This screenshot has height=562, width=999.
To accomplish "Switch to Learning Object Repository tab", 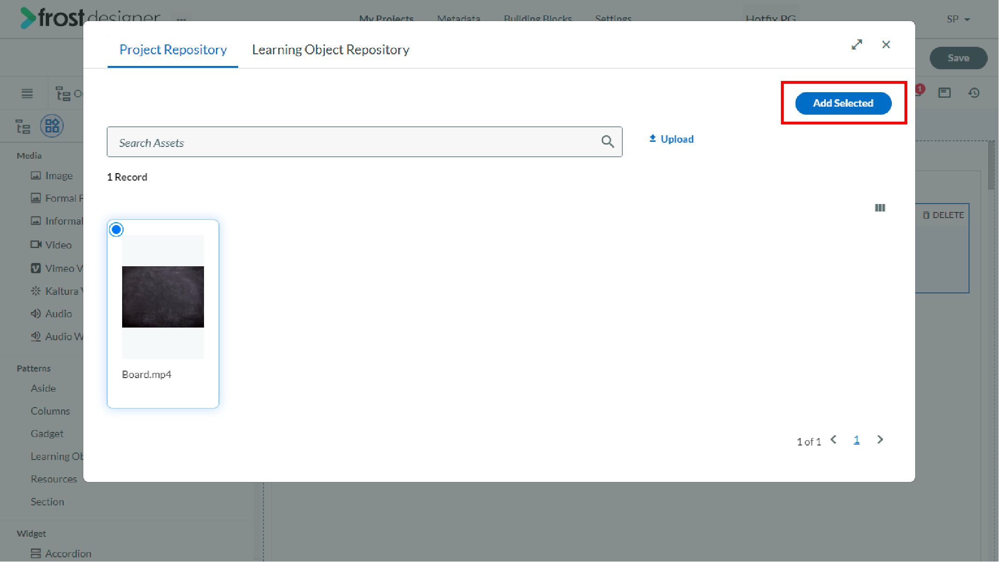I will point(330,50).
